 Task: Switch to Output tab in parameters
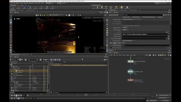click(x=115, y=43)
